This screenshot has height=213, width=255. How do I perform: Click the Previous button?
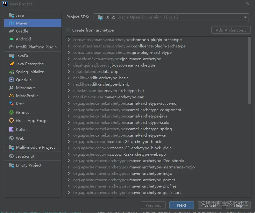[x=153, y=205]
